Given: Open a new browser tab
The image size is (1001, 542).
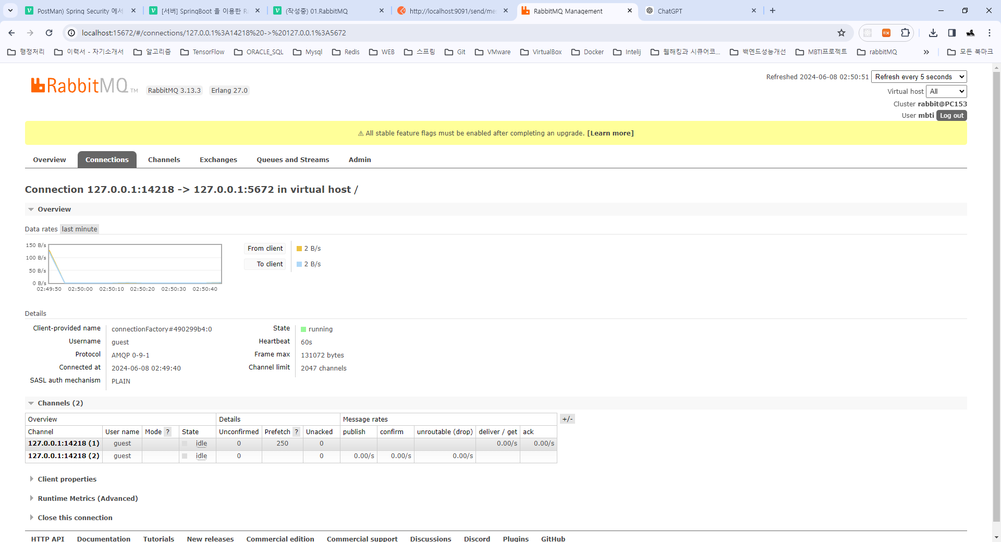Looking at the screenshot, I should [773, 10].
